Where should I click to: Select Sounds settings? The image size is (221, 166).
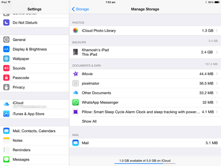pyautogui.click(x=34, y=68)
